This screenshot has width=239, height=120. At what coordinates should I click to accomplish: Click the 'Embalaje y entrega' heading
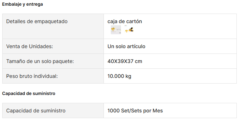point(22,4)
